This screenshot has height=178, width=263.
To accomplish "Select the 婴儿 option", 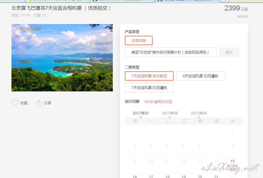I will click(229, 52).
